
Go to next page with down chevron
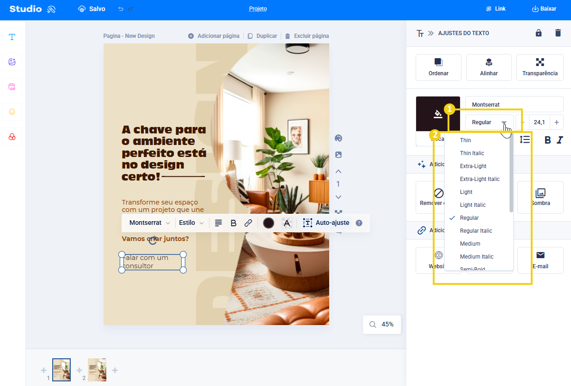point(338,197)
